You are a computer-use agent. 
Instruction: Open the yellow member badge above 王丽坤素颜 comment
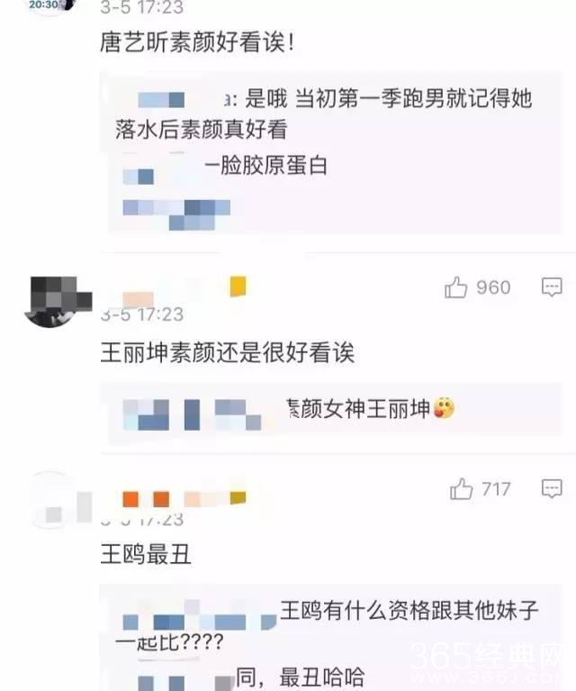click(x=238, y=286)
